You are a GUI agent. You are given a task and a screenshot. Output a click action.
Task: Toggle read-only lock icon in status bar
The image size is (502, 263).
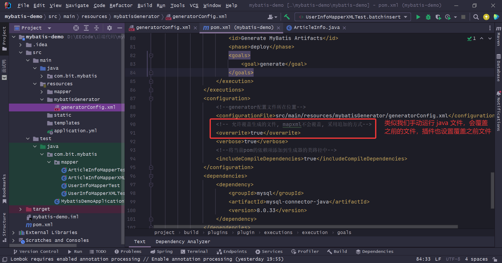tap(495, 259)
